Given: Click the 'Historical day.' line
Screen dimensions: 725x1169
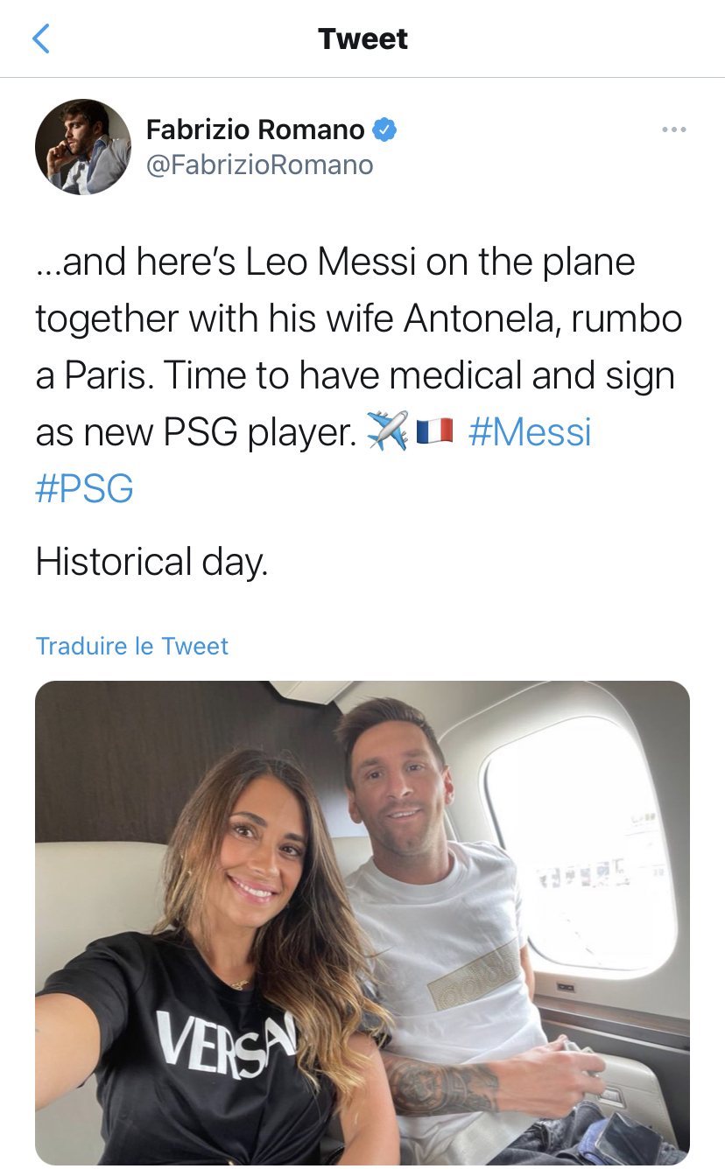Looking at the screenshot, I should pos(151,563).
